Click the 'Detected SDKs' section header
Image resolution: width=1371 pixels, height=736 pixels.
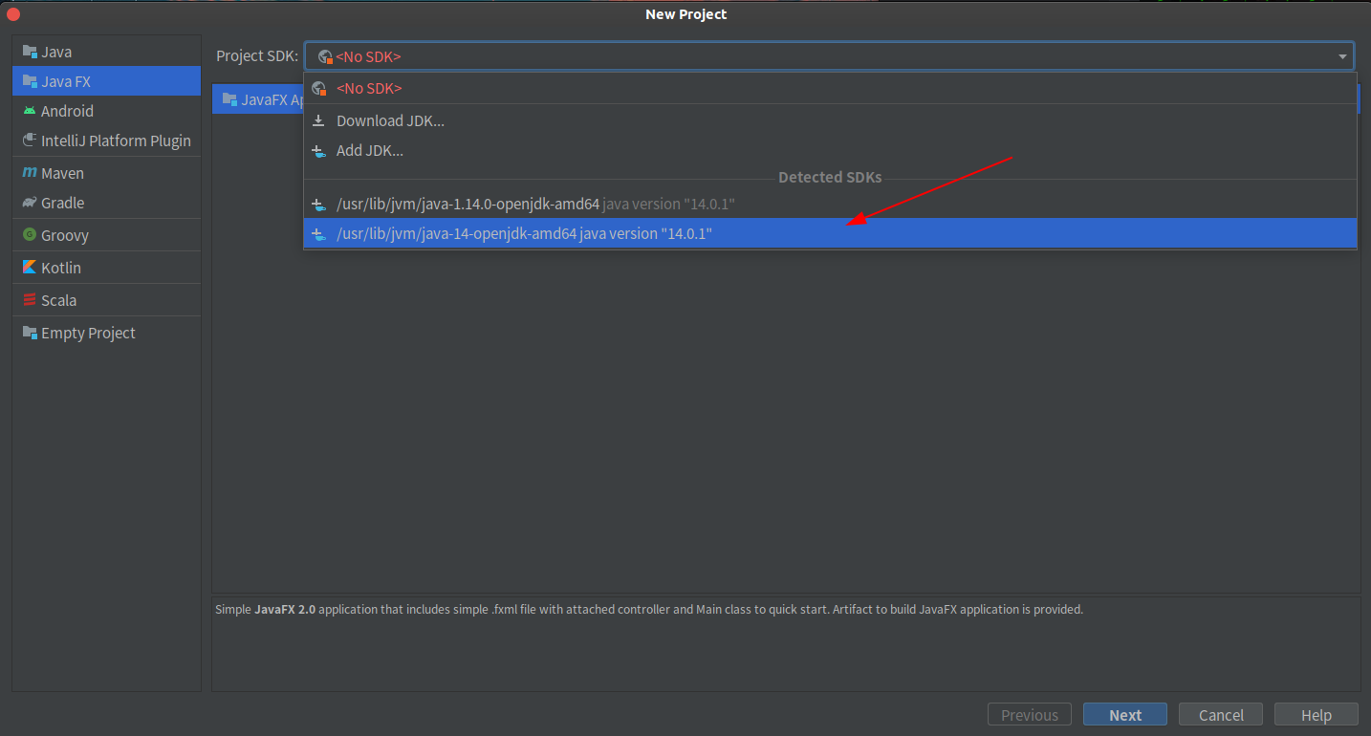(x=830, y=178)
